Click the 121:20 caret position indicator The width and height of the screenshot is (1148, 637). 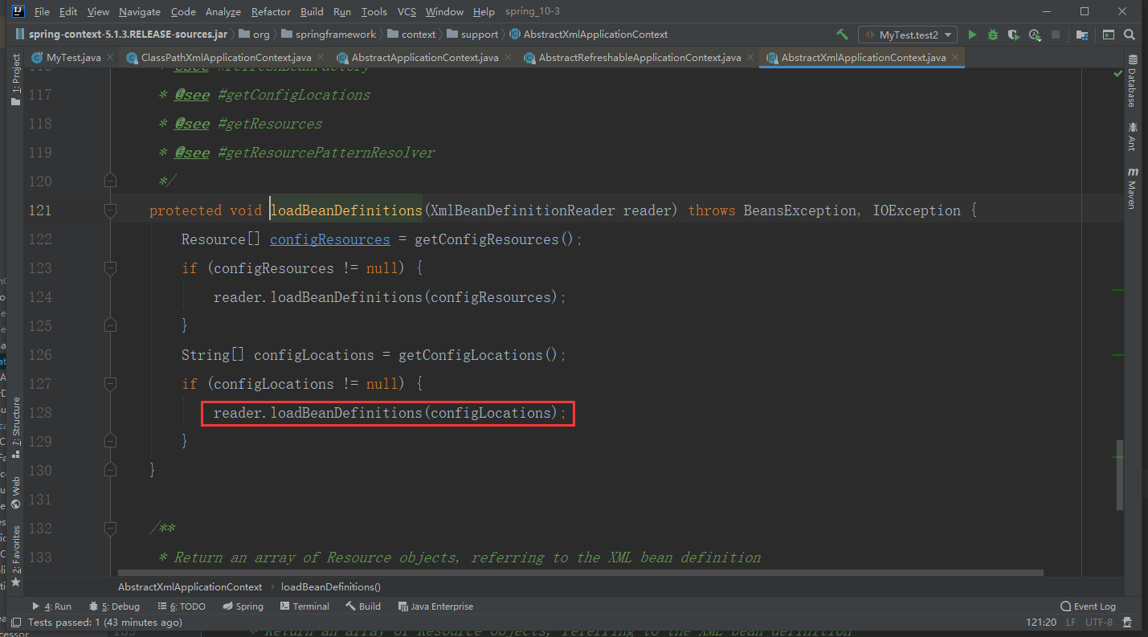(1041, 623)
